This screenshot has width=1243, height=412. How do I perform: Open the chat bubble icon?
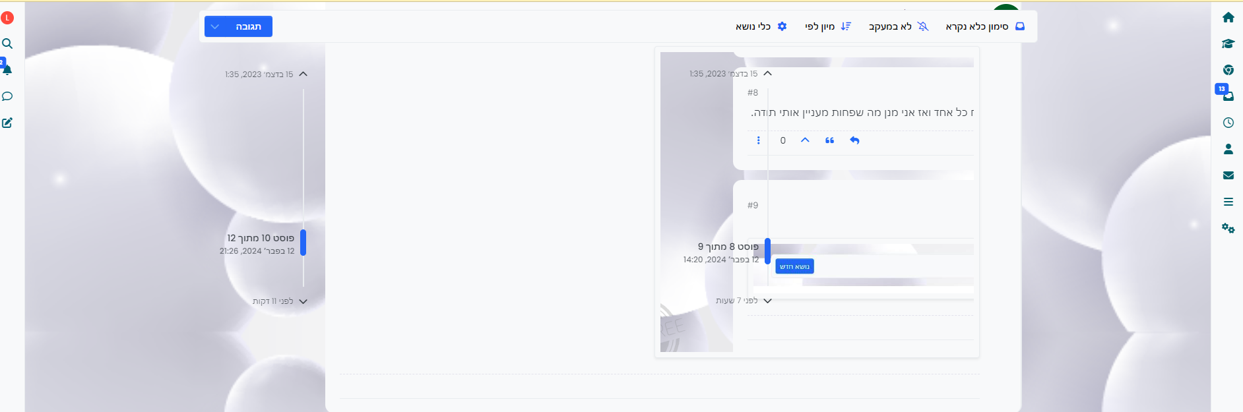click(7, 96)
